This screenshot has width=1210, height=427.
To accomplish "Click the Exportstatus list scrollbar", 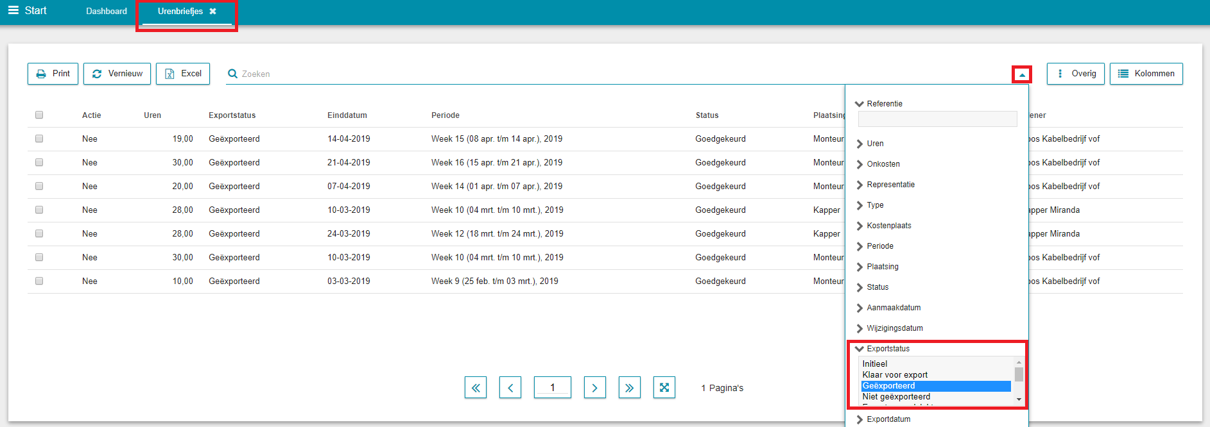I will coord(1019,374).
